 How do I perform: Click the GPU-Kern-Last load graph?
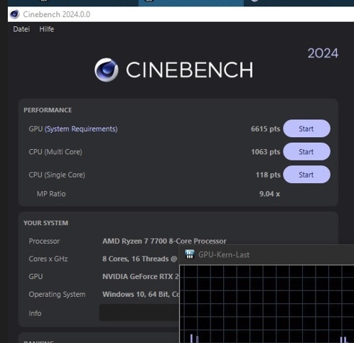point(267,304)
